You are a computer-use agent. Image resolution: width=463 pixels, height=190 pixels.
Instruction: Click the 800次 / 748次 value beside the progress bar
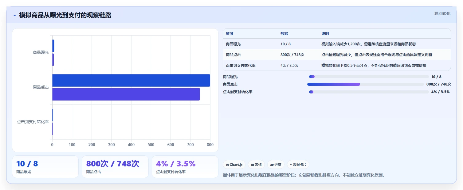(x=439, y=84)
